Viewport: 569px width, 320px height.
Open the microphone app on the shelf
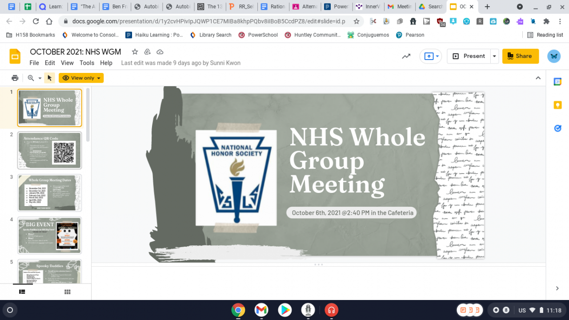[308, 310]
